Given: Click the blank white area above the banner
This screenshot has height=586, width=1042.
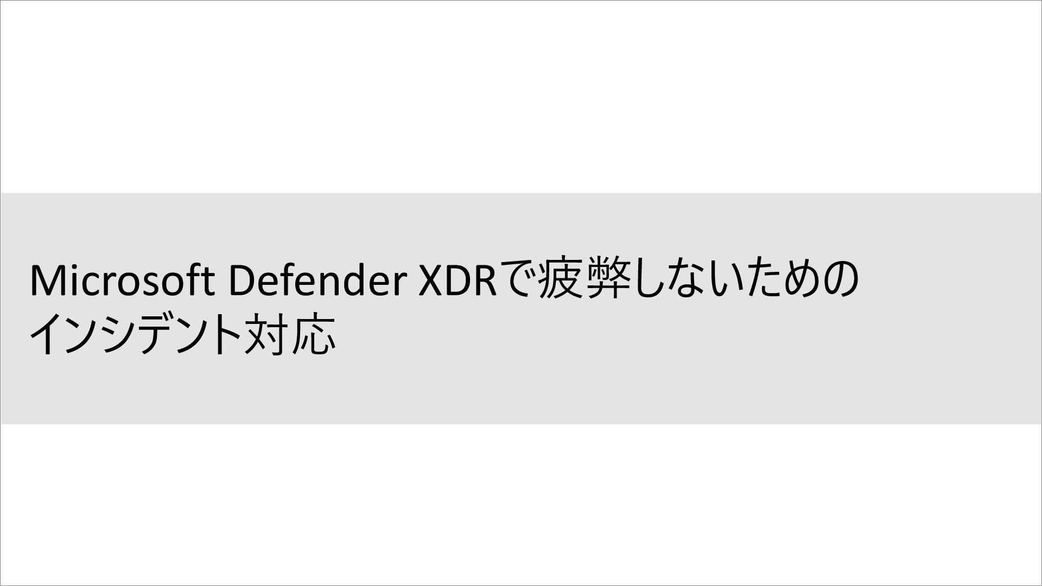Looking at the screenshot, I should [521, 97].
